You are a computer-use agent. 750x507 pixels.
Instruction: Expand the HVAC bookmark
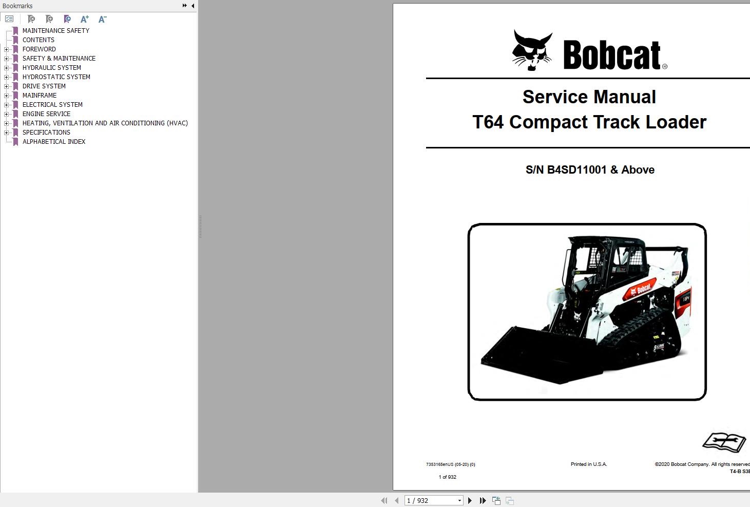tap(7, 123)
